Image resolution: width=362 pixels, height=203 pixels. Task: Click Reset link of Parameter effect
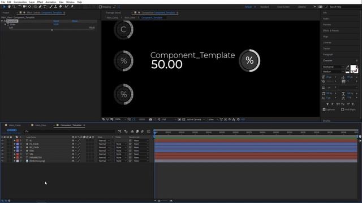(56, 21)
